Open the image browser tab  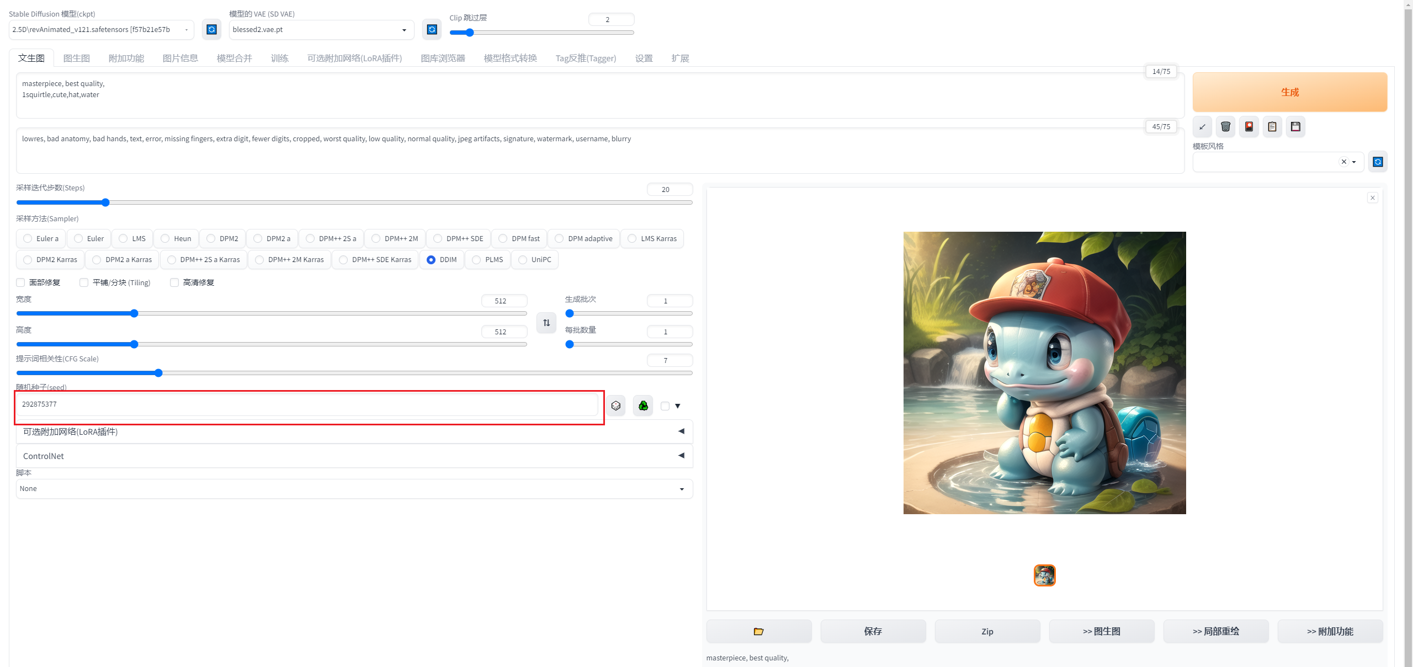[443, 58]
